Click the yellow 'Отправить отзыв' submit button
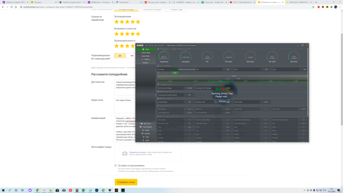This screenshot has width=343, height=193. coord(126,182)
